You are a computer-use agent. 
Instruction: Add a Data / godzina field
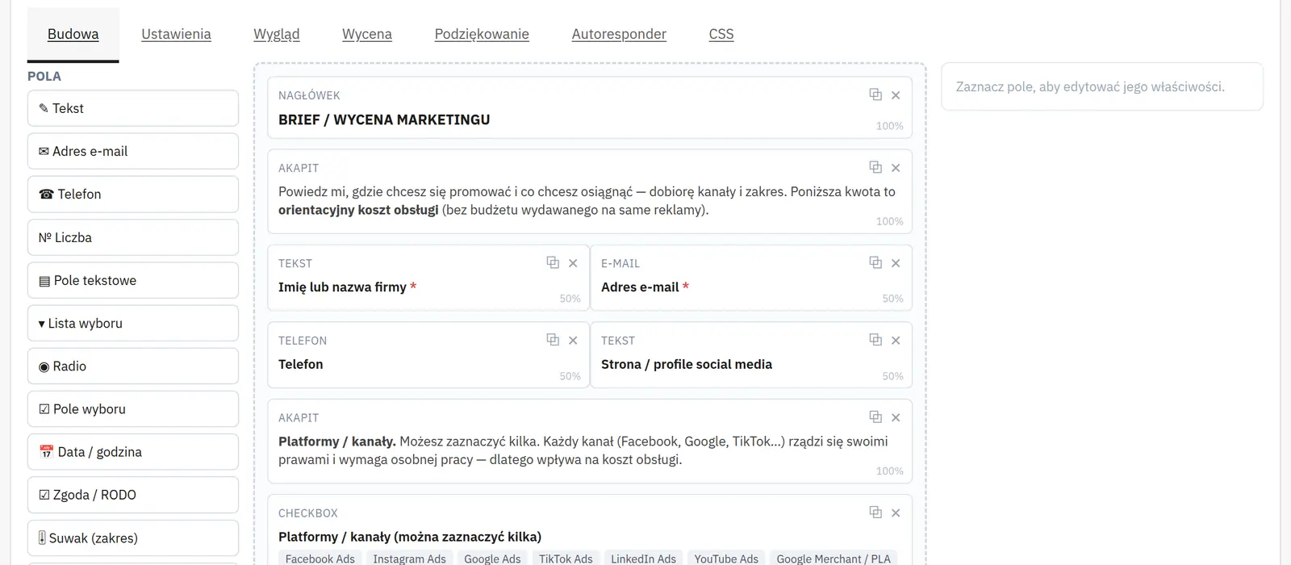(x=133, y=452)
